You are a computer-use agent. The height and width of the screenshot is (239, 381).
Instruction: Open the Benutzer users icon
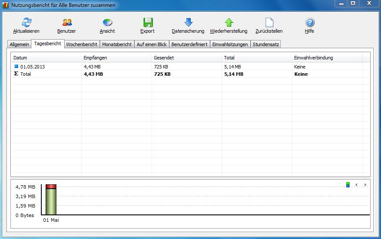point(67,22)
